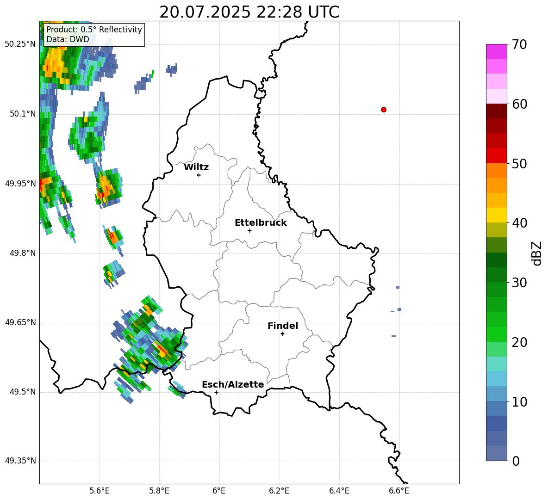Click the 6.4°E longitude label
This screenshot has width=548, height=500.
(339, 491)
